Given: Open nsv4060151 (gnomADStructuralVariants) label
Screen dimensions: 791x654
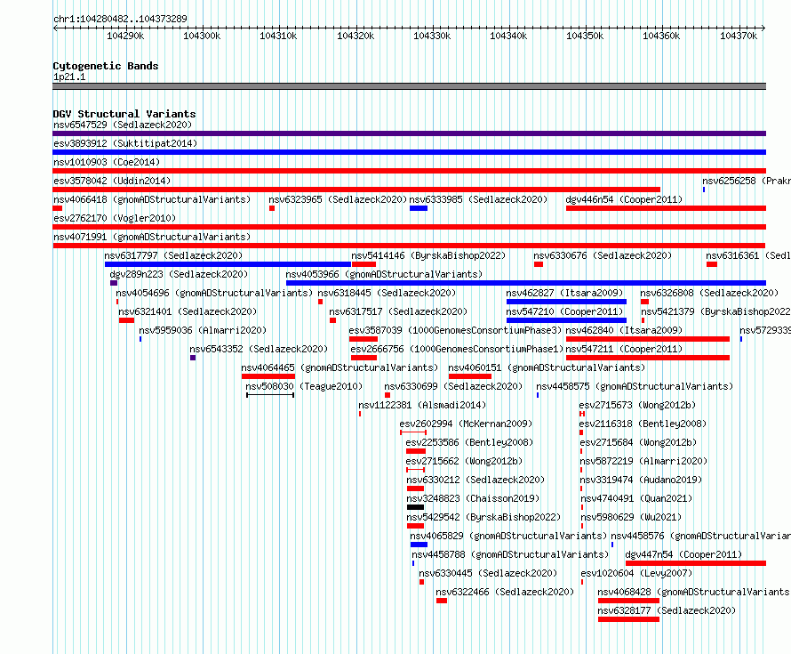Looking at the screenshot, I should (547, 367).
